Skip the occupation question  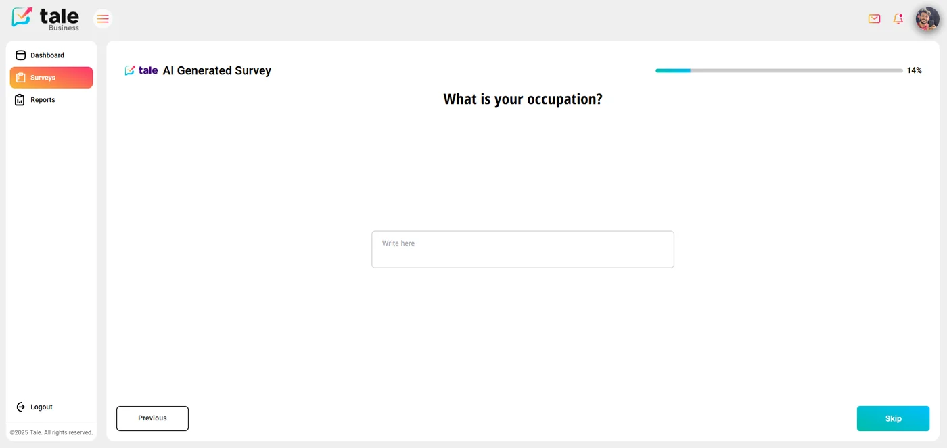coord(893,418)
